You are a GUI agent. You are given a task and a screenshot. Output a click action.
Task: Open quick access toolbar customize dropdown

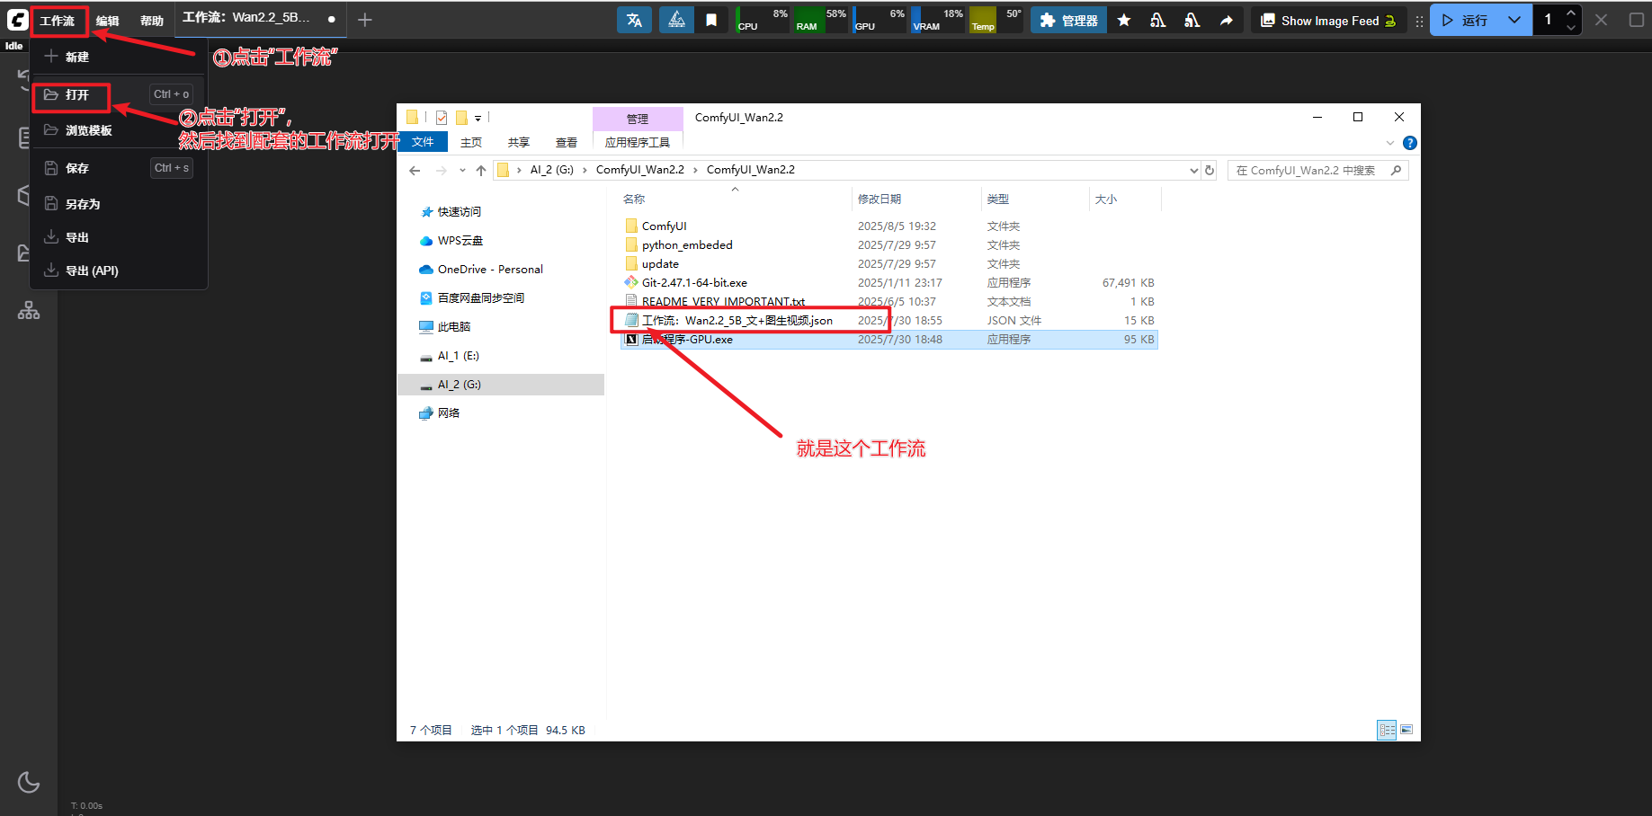(478, 118)
